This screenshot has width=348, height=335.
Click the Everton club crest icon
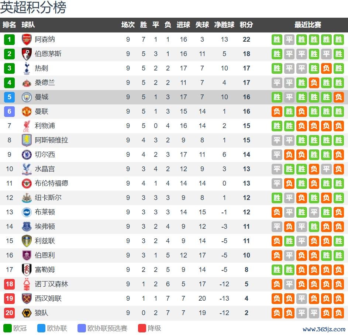27,227
